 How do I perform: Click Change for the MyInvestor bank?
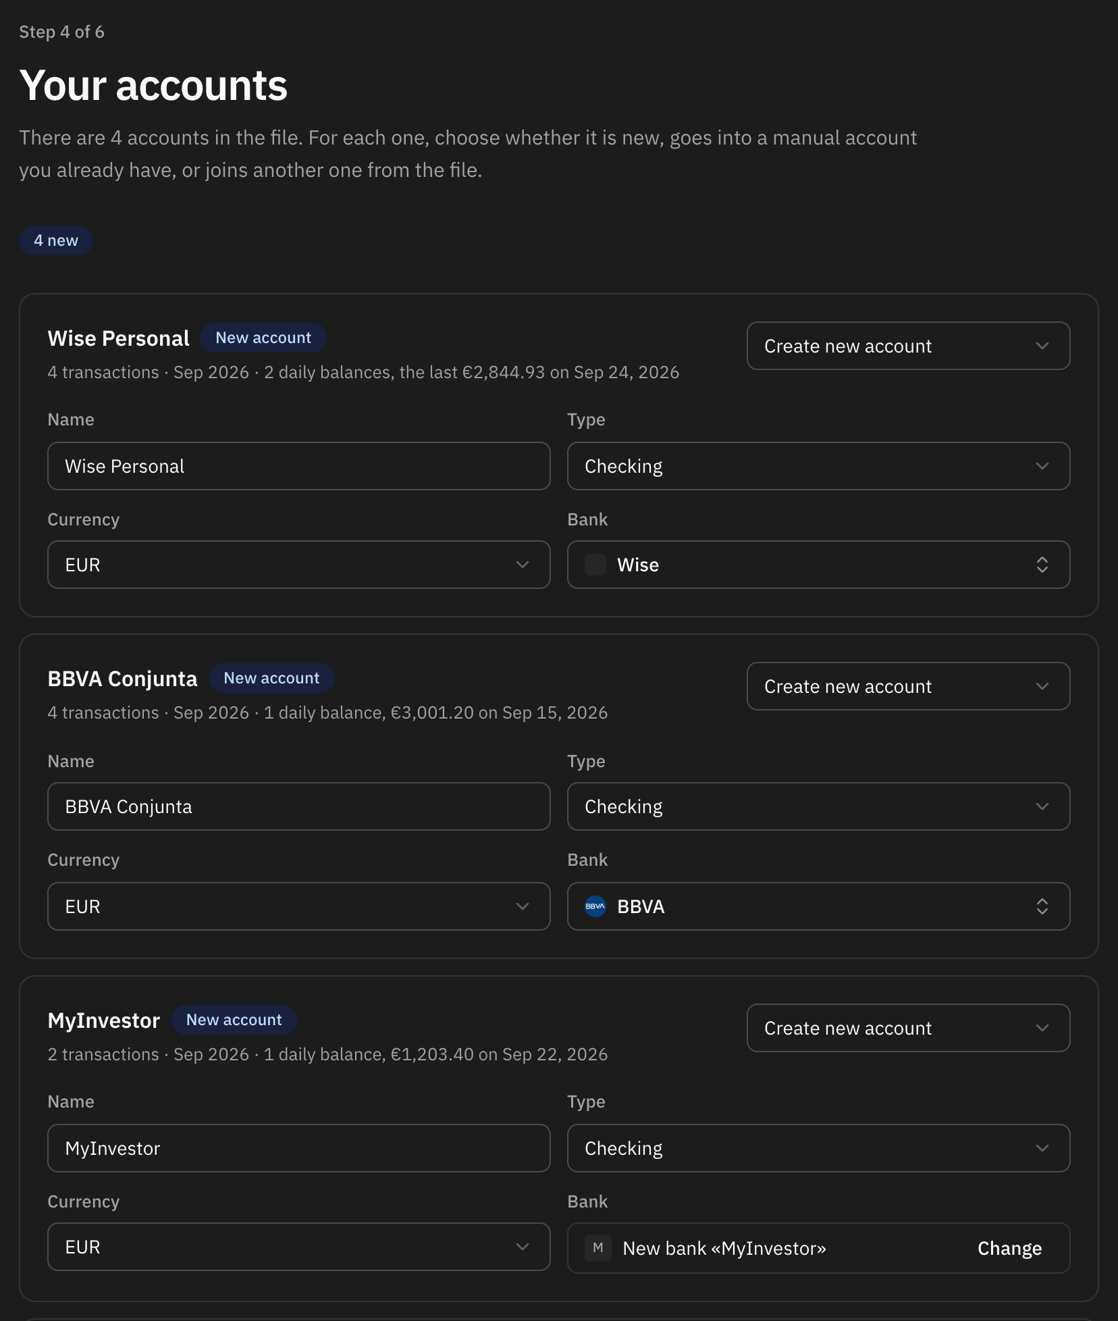pos(1009,1248)
